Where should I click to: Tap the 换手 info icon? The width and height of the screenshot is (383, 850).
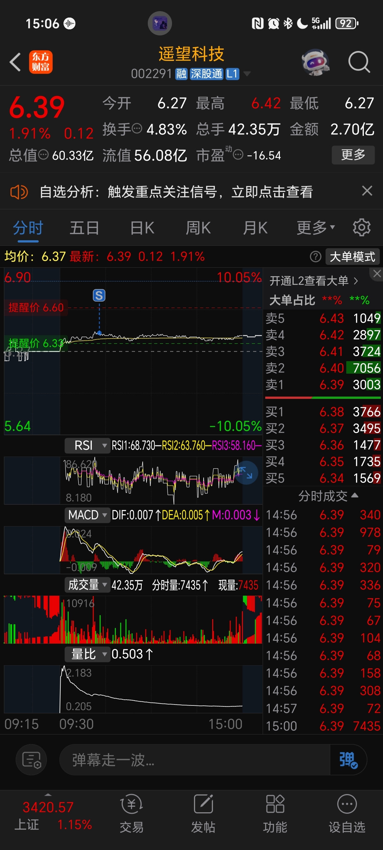pos(137,128)
